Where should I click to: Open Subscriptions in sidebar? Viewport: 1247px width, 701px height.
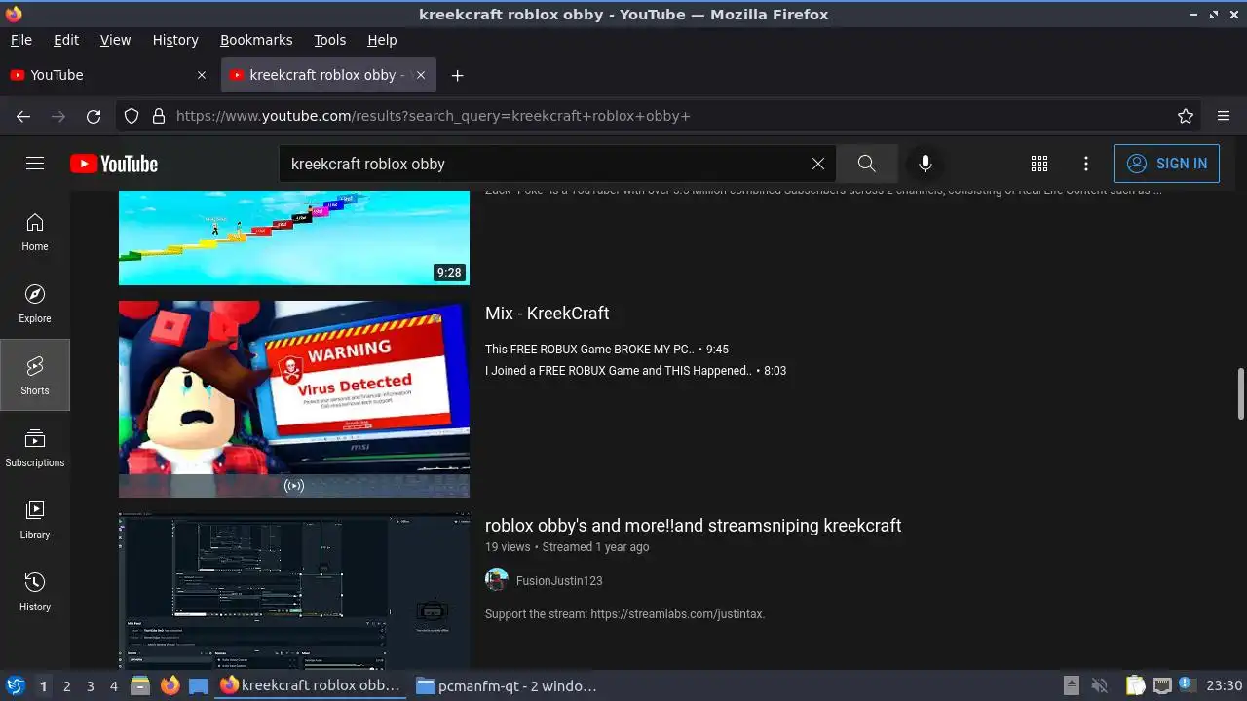point(35,448)
